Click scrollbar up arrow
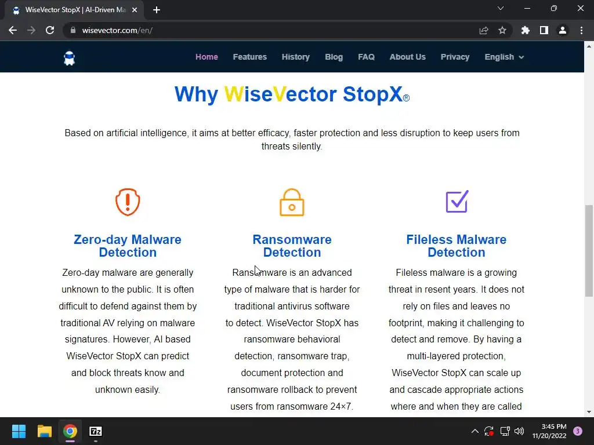The width and height of the screenshot is (594, 445). (589, 46)
